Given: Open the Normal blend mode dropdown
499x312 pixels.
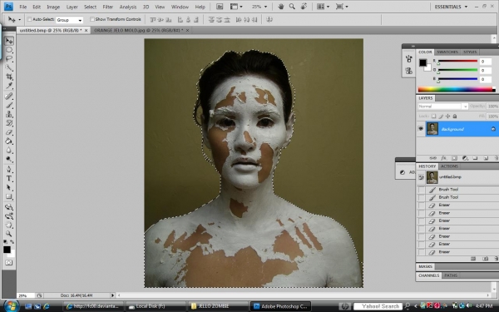Looking at the screenshot, I should pyautogui.click(x=442, y=106).
